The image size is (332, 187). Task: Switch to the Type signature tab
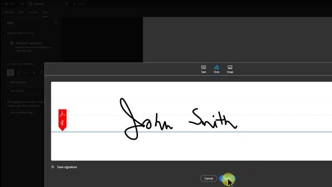pyautogui.click(x=203, y=69)
